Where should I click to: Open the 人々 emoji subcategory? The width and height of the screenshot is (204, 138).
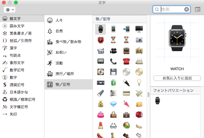pos(69,20)
